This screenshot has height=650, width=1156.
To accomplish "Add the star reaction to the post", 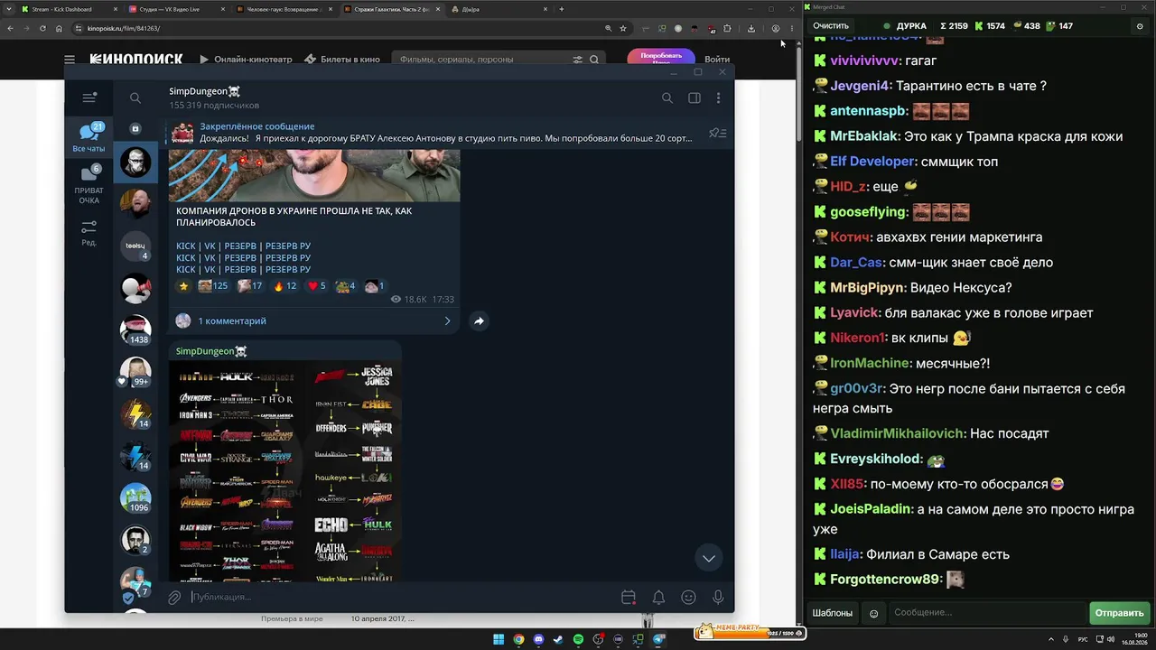I will [x=183, y=286].
